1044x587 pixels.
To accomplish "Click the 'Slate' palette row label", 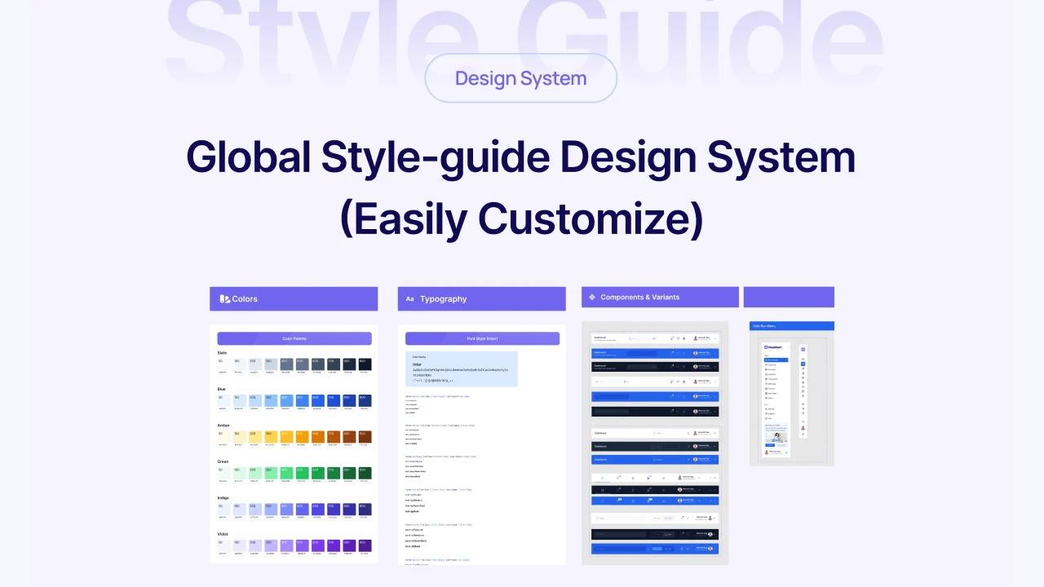I will [x=223, y=353].
